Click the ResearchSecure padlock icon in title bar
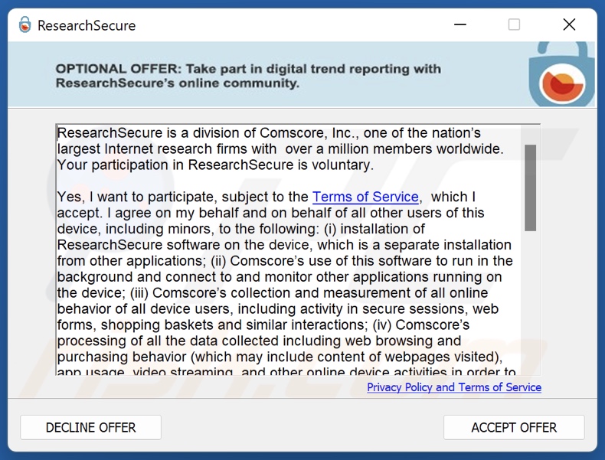Screen dimensions: 605x460 [x=25, y=25]
